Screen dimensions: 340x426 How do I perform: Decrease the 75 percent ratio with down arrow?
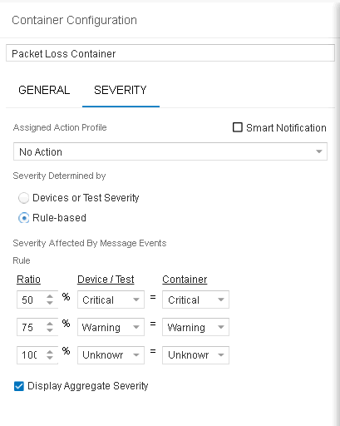[x=50, y=329]
